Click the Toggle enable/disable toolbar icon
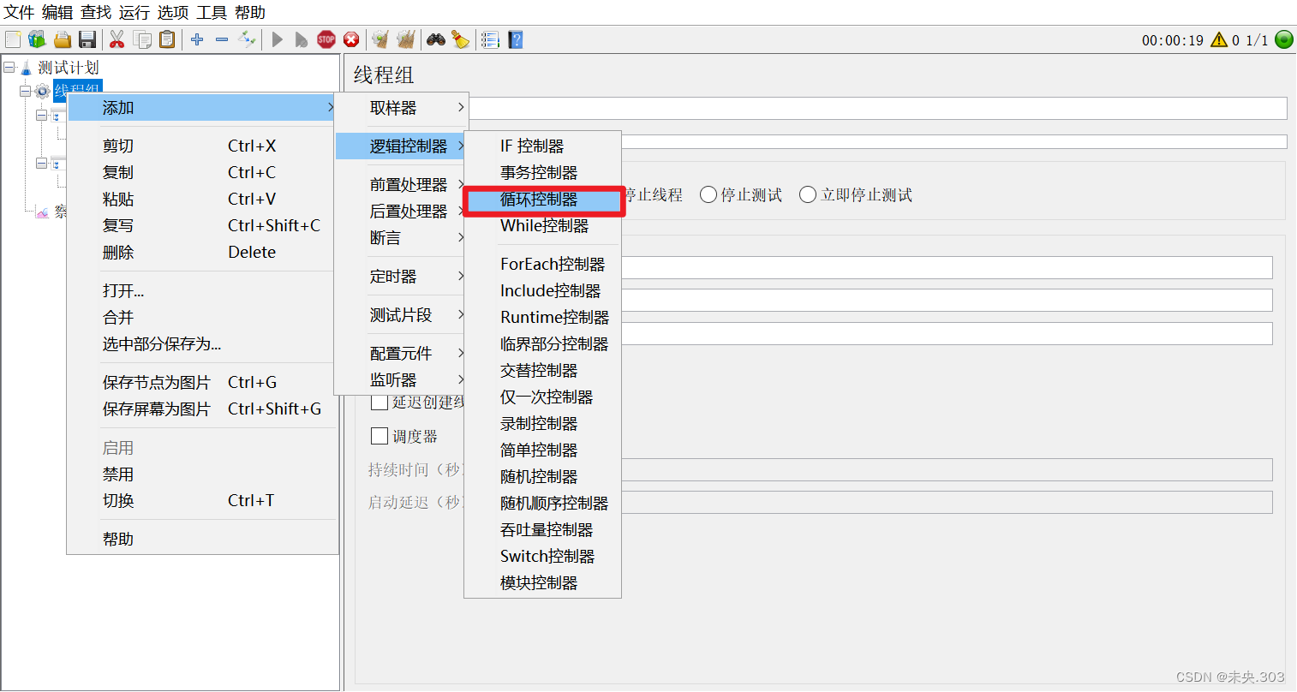The width and height of the screenshot is (1297, 692). pyautogui.click(x=247, y=39)
